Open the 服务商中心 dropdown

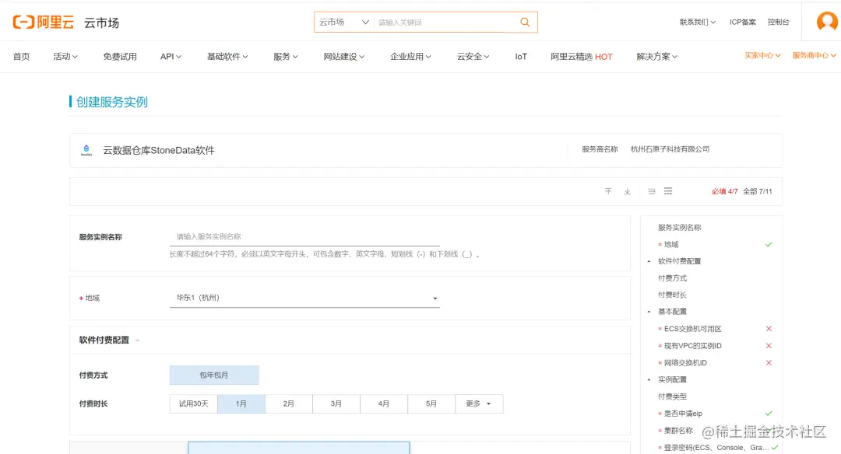coord(815,55)
